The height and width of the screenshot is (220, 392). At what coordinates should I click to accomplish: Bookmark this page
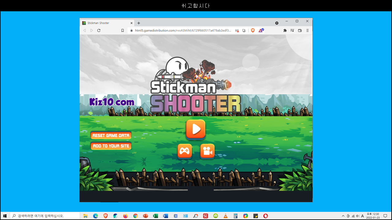click(x=123, y=31)
